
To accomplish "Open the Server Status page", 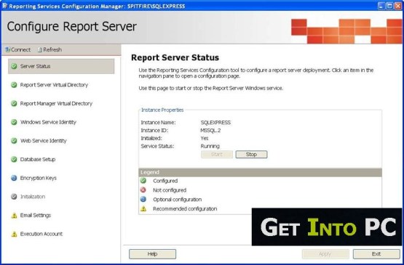I will [61, 66].
